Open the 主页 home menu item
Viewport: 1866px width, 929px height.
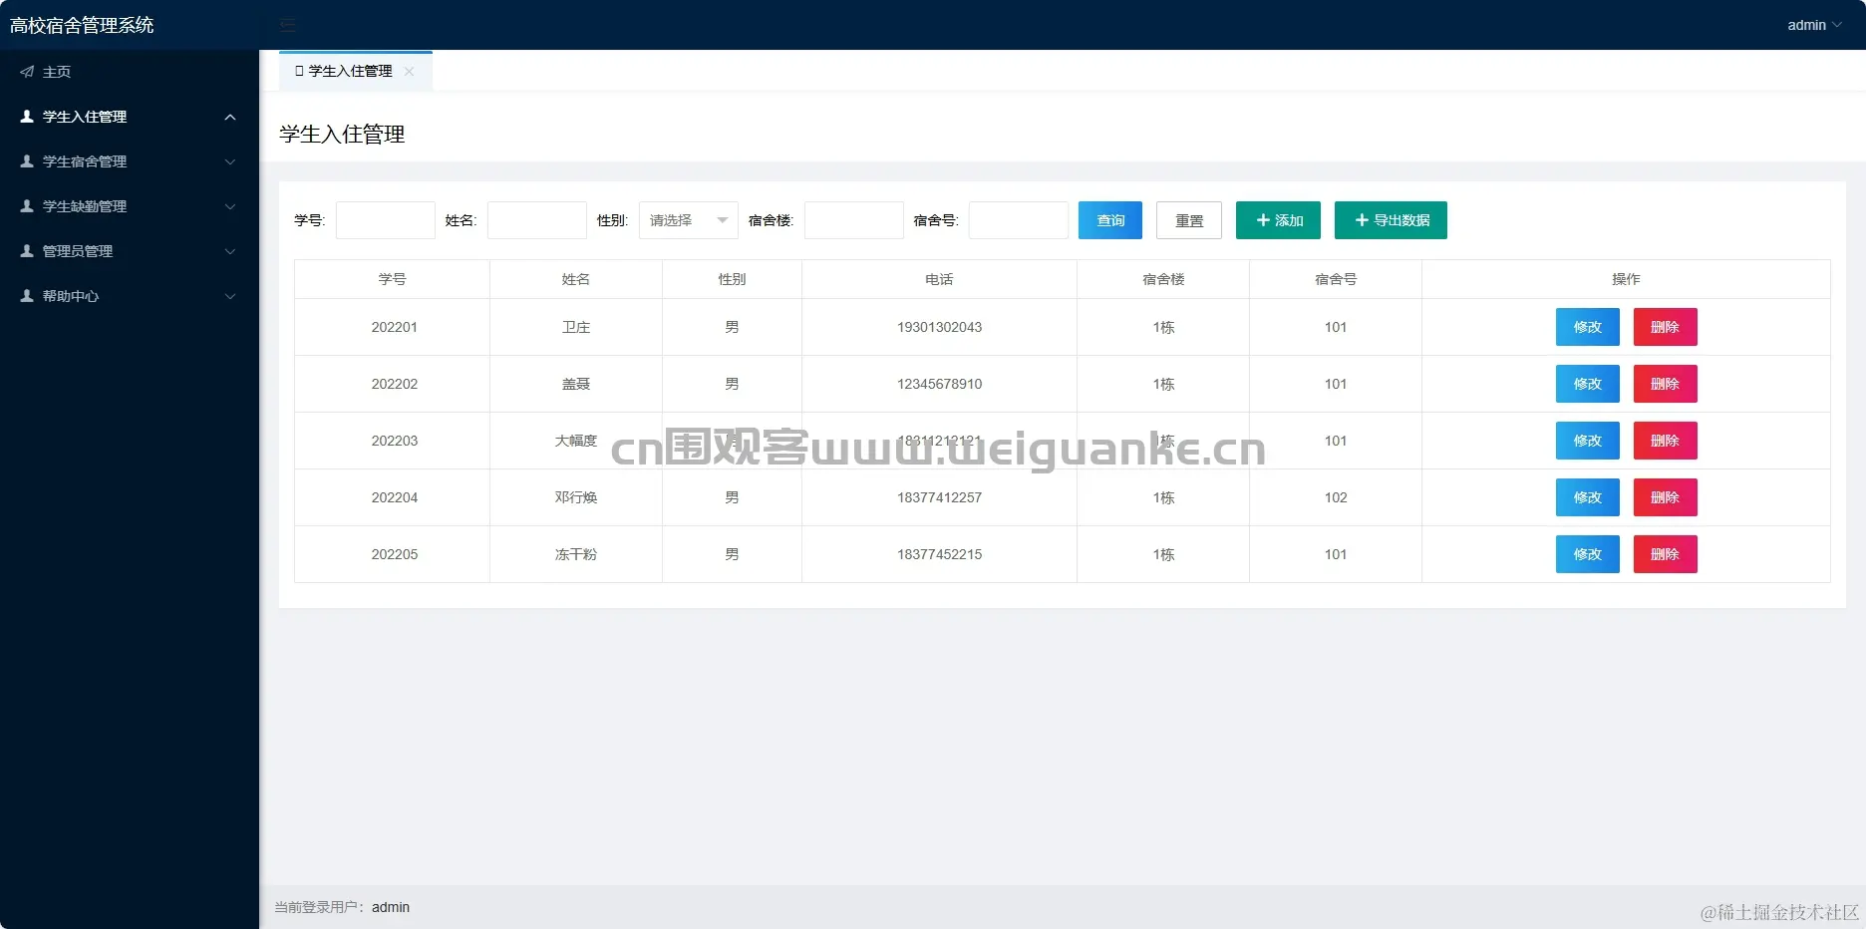click(130, 72)
